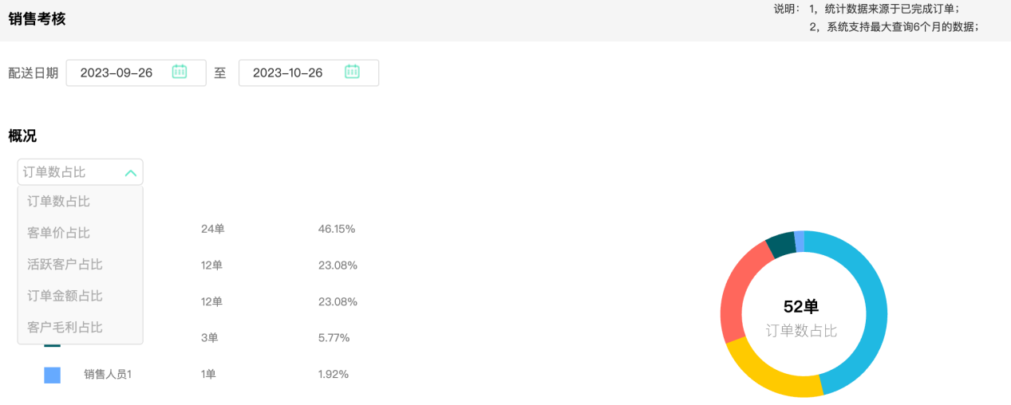1011x405 pixels.
Task: Click the 24单 order count in the legend
Action: pyautogui.click(x=213, y=230)
